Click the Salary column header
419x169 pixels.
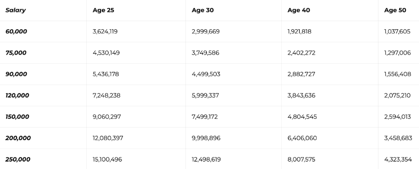point(16,10)
